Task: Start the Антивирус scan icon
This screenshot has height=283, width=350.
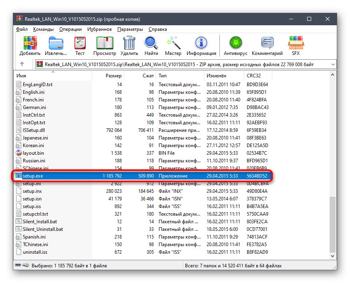Action: point(236,43)
